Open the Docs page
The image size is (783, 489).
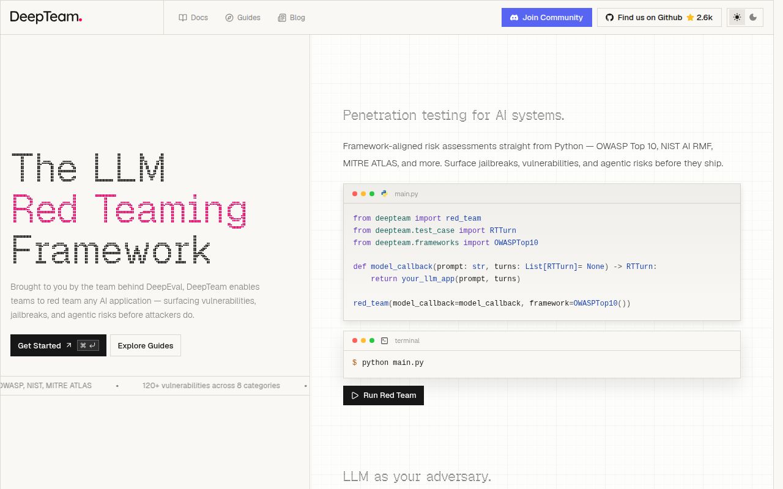pyautogui.click(x=193, y=18)
